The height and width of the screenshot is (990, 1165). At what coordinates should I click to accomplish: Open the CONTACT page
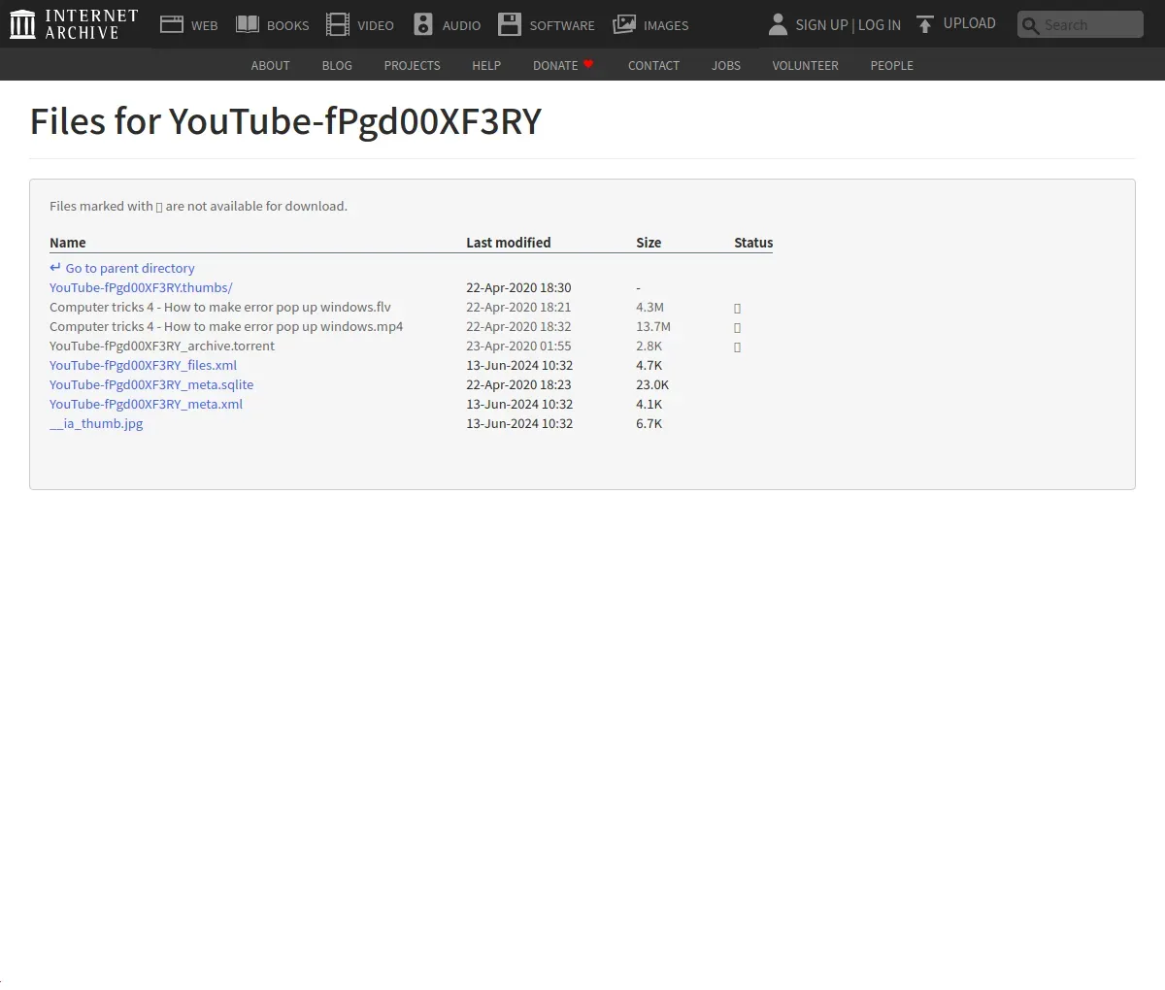pyautogui.click(x=653, y=65)
